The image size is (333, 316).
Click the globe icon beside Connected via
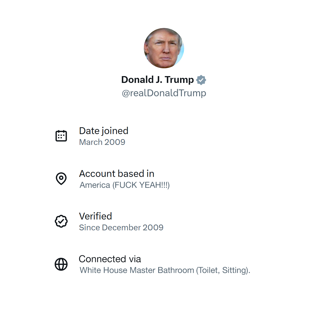(61, 264)
